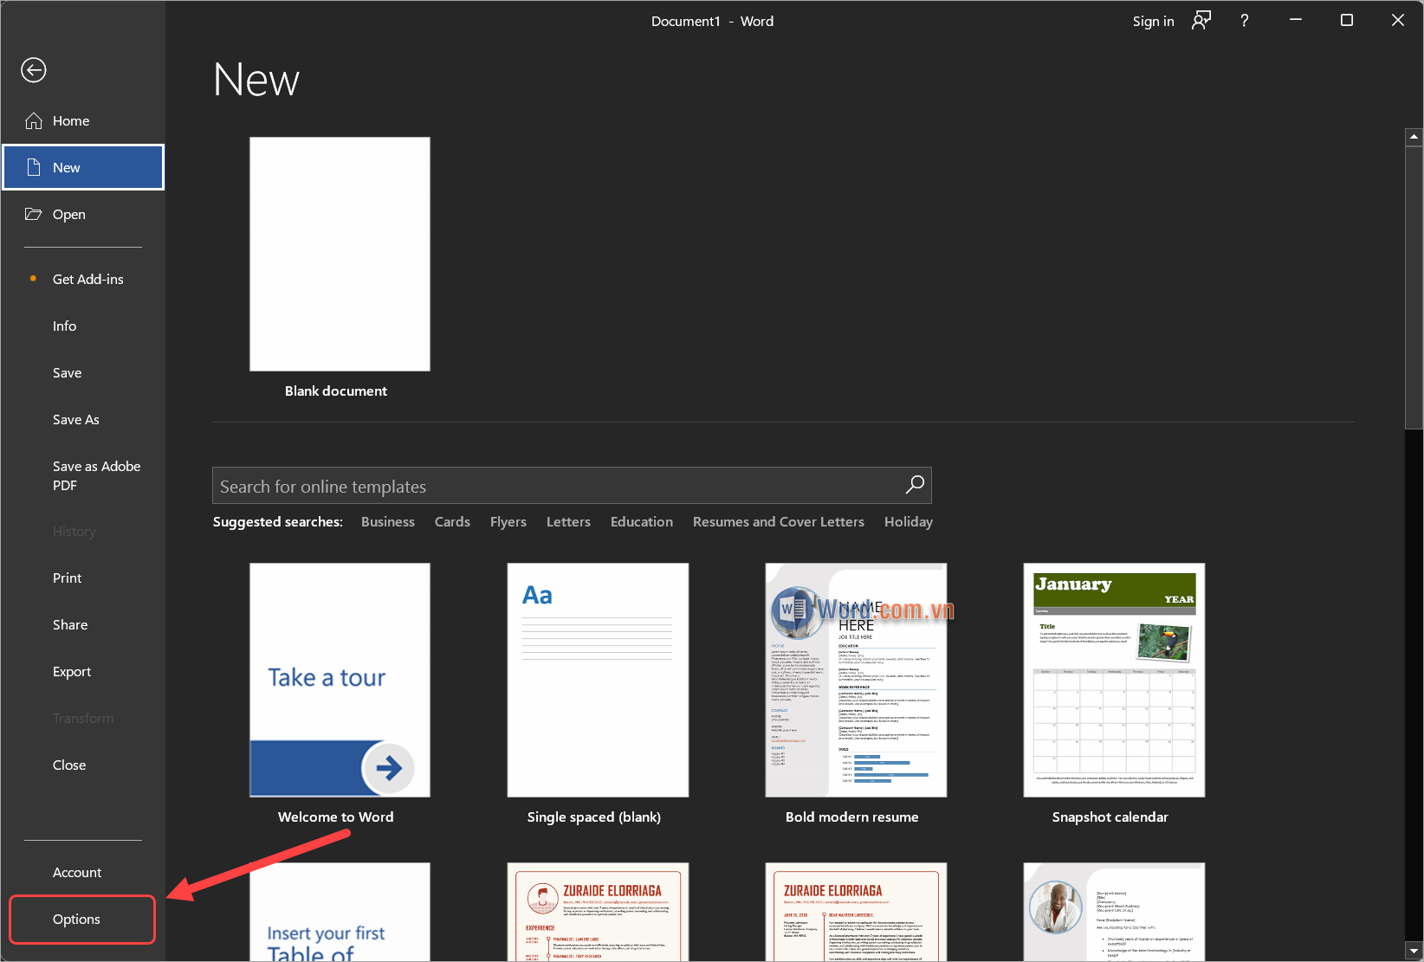This screenshot has width=1424, height=962.
Task: Click the Snapshot calendar caption
Action: click(1110, 817)
